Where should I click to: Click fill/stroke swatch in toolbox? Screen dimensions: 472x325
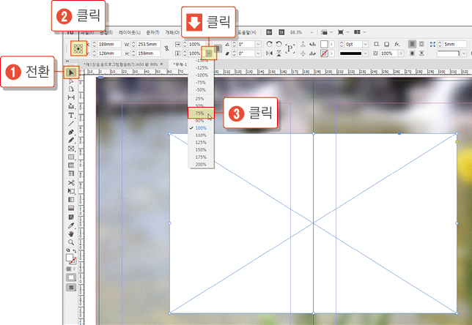(x=71, y=259)
